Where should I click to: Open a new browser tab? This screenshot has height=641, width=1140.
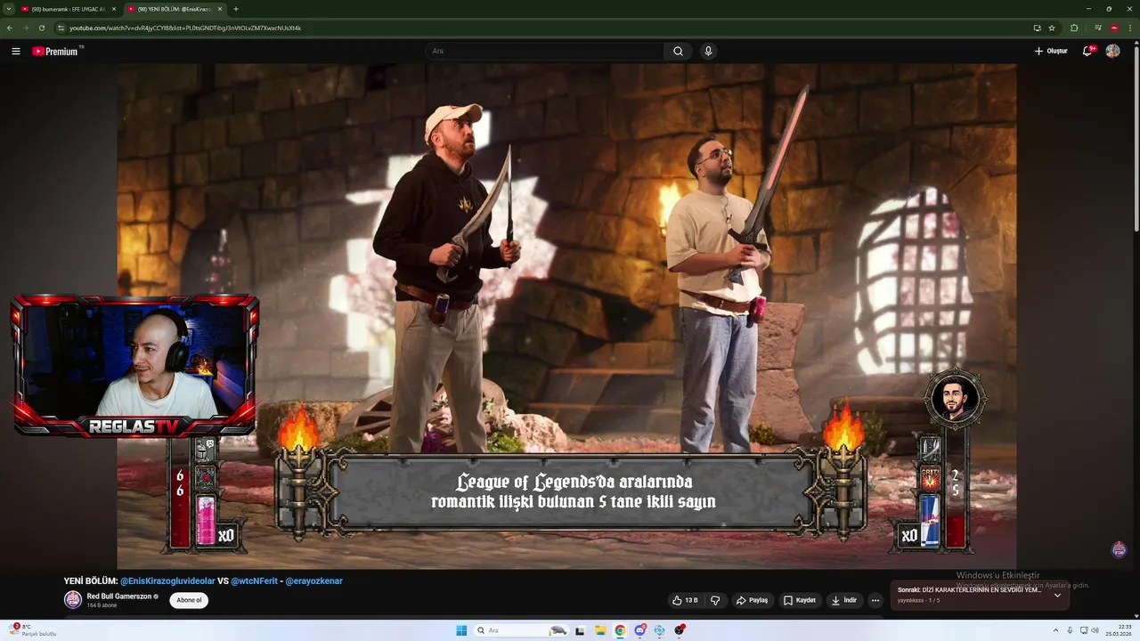tap(236, 9)
